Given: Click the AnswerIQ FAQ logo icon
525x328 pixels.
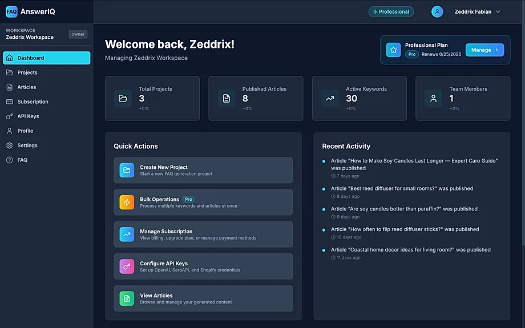Looking at the screenshot, I should pyautogui.click(x=12, y=12).
